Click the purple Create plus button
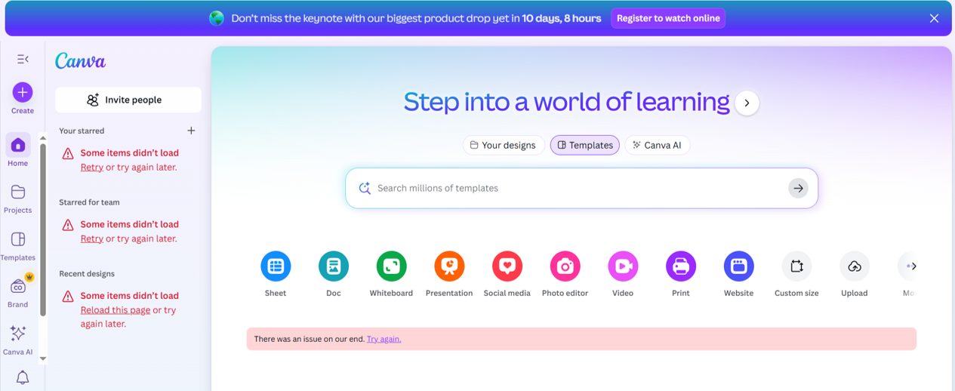The width and height of the screenshot is (955, 391). click(23, 92)
